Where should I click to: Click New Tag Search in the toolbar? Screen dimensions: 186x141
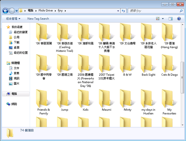click(x=38, y=19)
